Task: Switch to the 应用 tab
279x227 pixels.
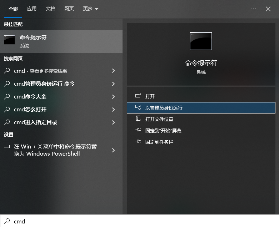Action: (32, 9)
